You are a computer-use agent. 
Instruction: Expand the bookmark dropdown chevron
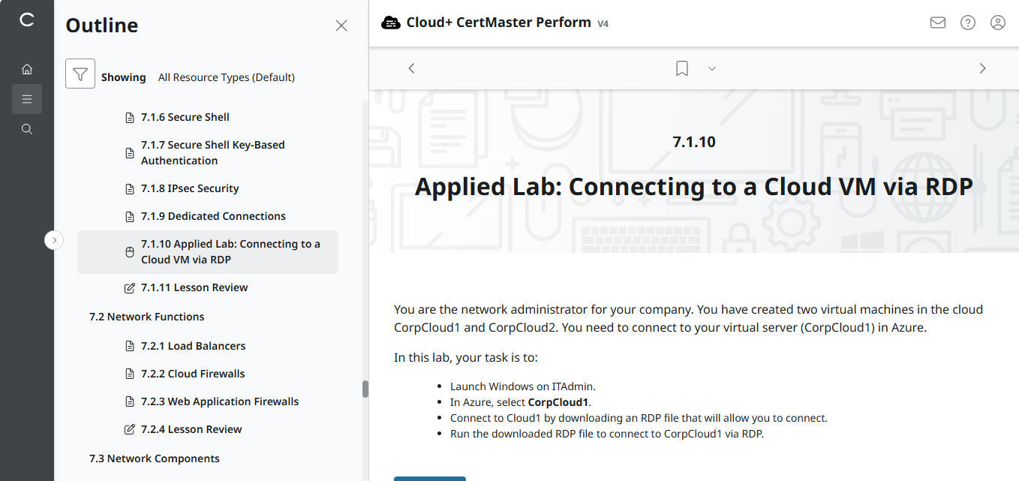click(x=712, y=68)
